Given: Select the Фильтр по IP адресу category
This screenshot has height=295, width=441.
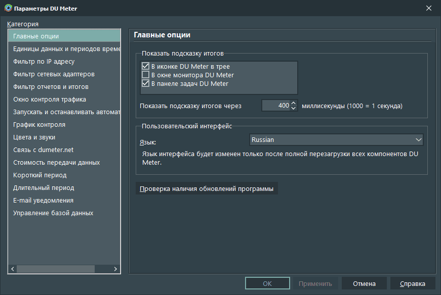Looking at the screenshot, I should point(44,62).
